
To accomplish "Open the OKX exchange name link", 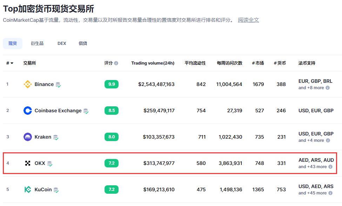I will pos(40,163).
